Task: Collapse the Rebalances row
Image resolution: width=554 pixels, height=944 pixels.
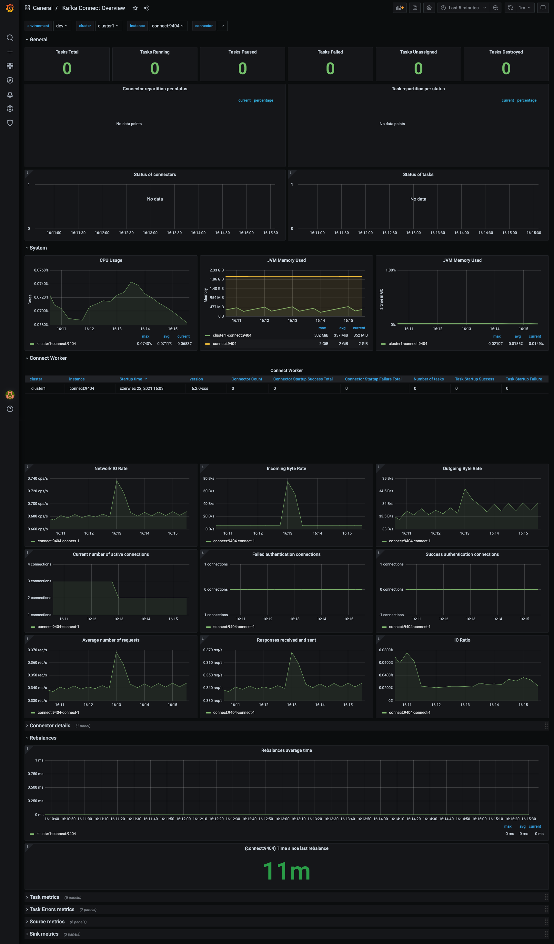Action: pyautogui.click(x=41, y=738)
